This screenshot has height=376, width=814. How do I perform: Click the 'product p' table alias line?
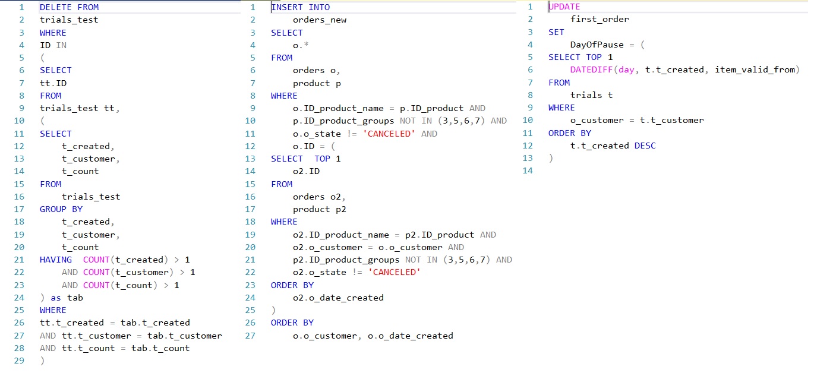point(317,83)
